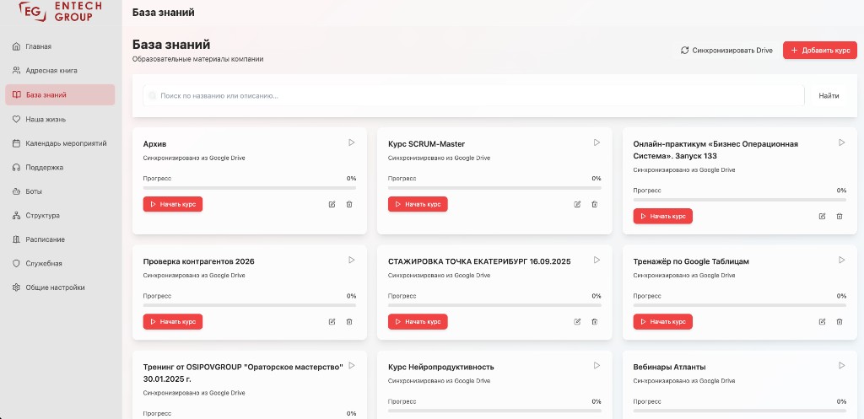
Task: Delete the Архив course
Action: pos(349,204)
